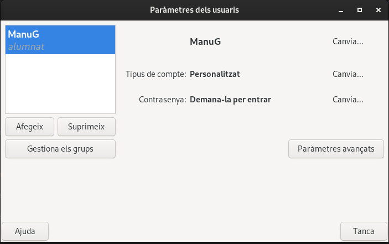Viewport: 389px width, 244px height.
Task: Maximize the user settings window
Action: pyautogui.click(x=359, y=10)
